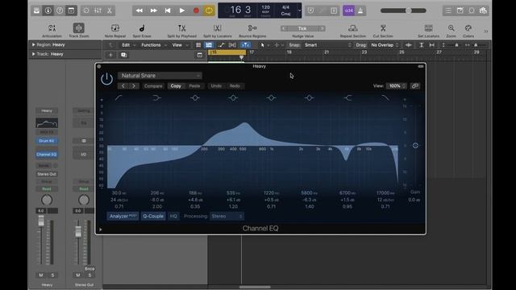Click the Channel EQ slot on Heavy strip
The image size is (516, 290).
click(47, 155)
